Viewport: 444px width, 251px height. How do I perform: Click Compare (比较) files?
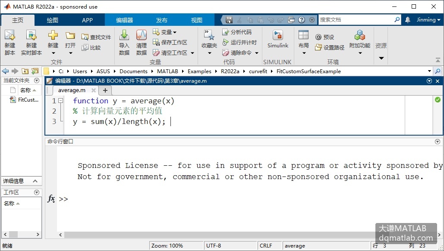click(x=91, y=47)
